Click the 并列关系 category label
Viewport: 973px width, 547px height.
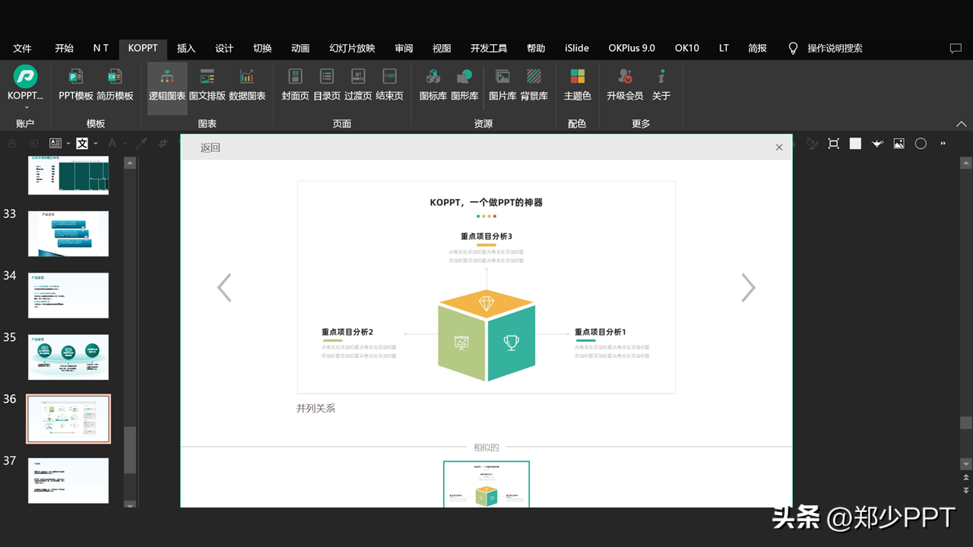[315, 409]
